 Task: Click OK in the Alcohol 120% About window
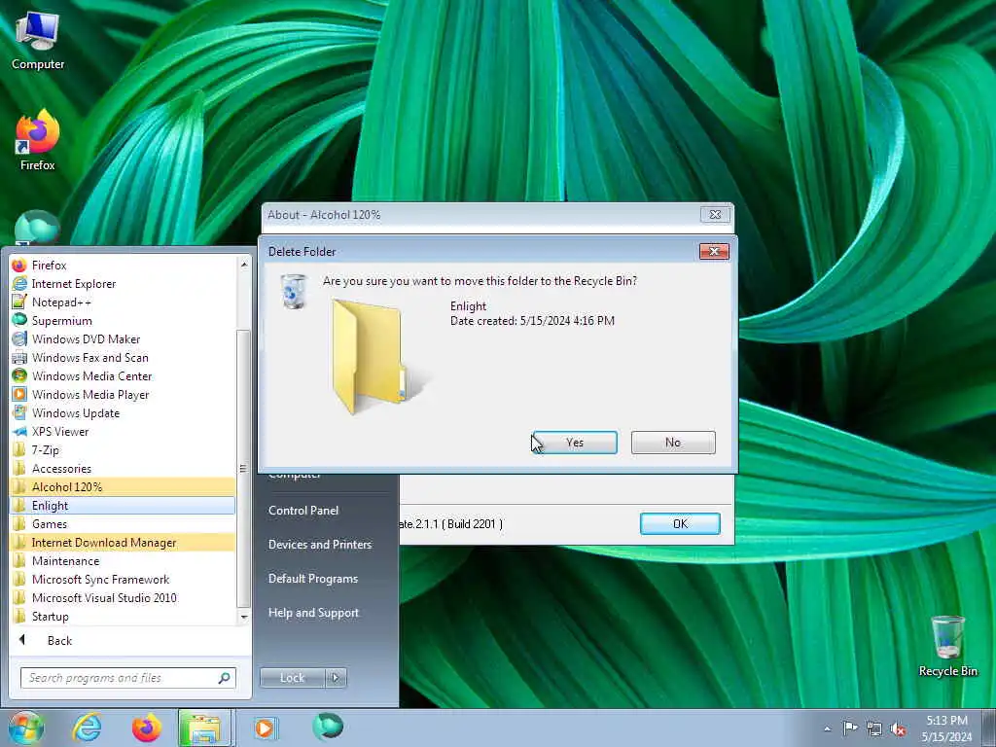680,524
